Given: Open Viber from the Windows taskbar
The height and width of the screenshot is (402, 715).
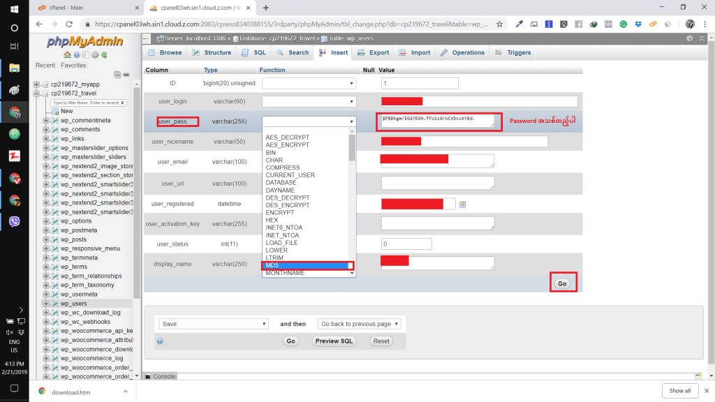Looking at the screenshot, I should click(14, 221).
